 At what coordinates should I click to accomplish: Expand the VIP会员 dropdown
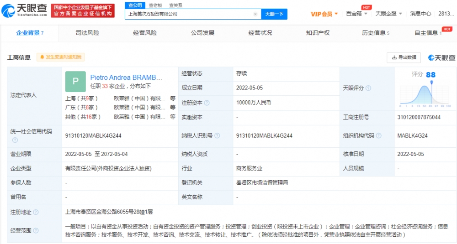point(324,14)
